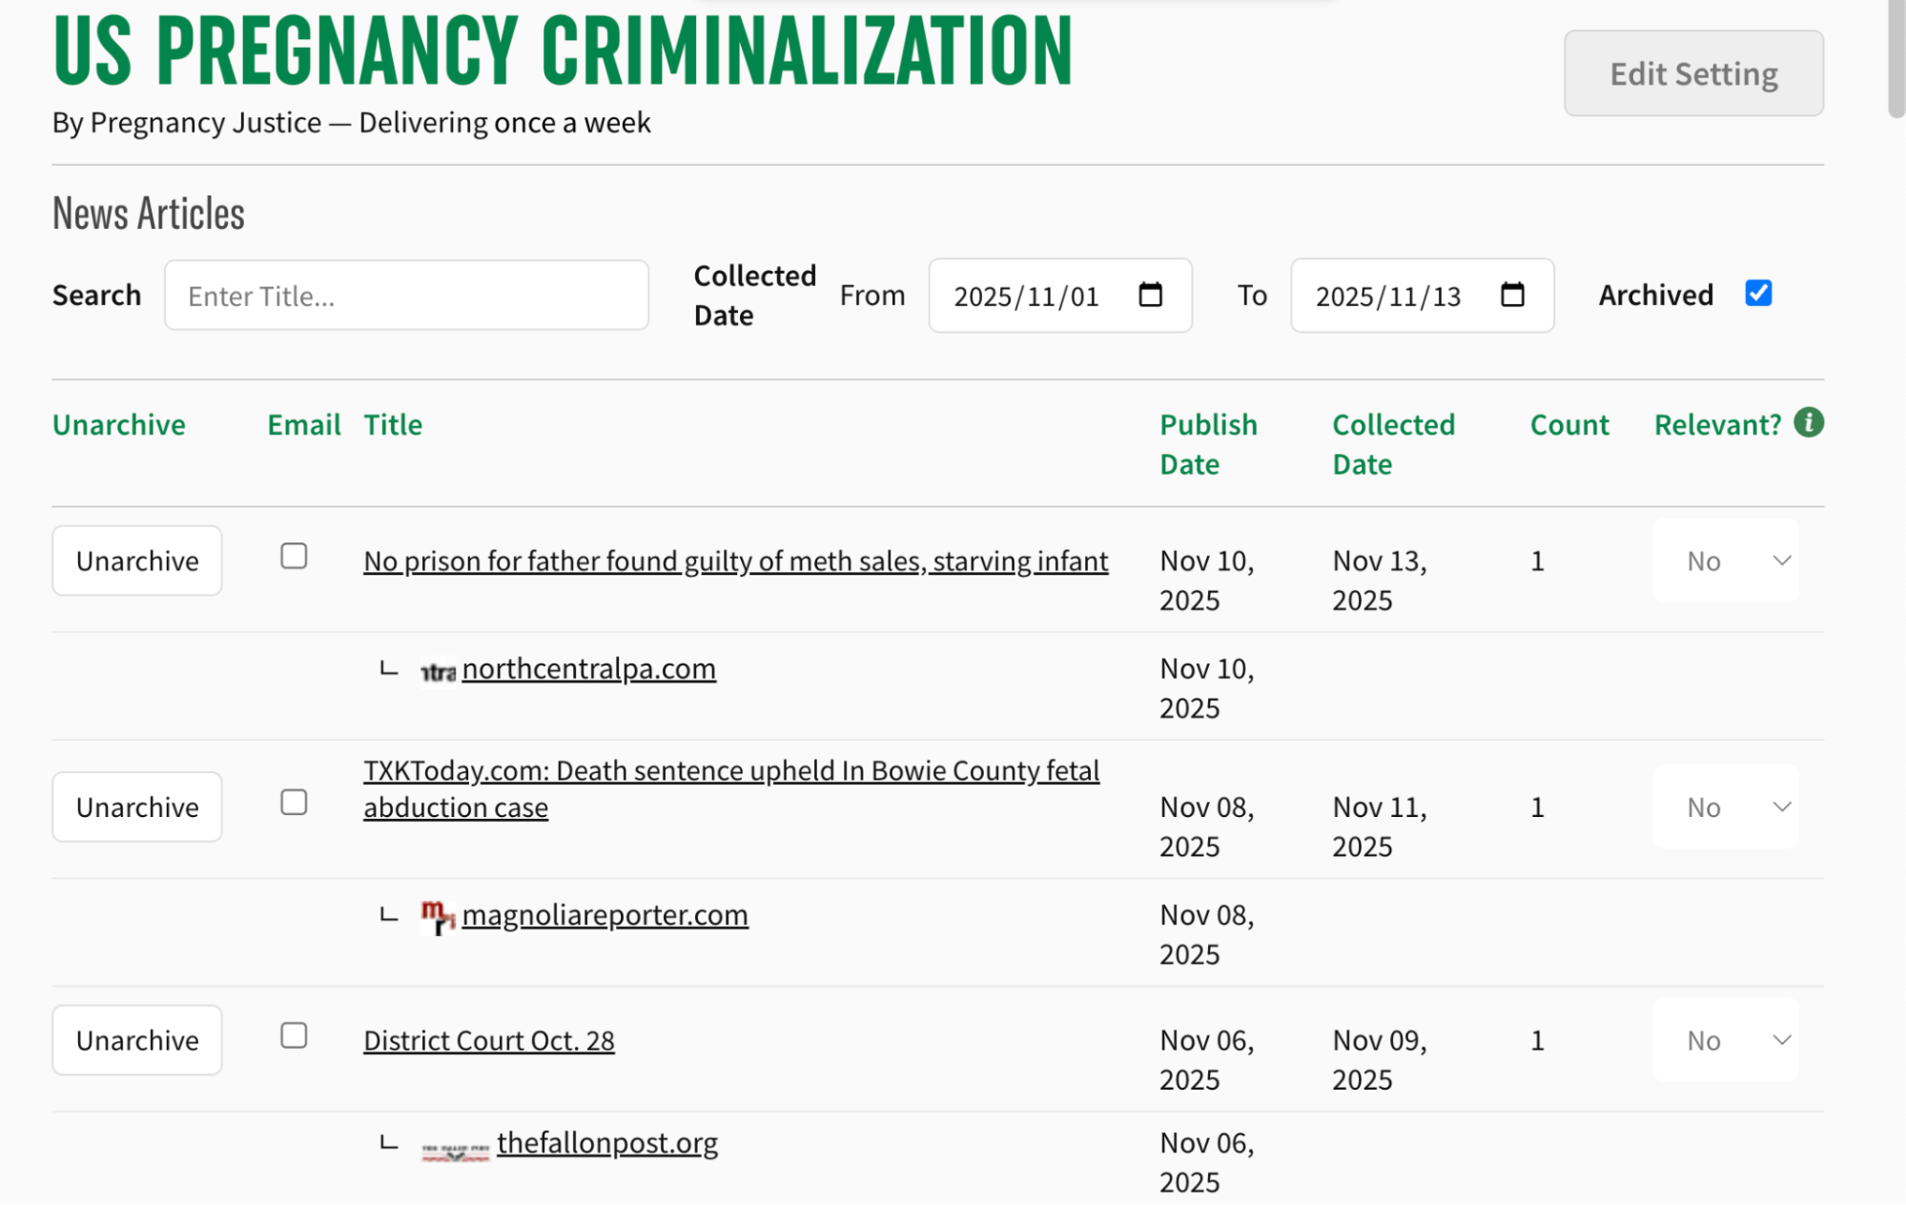Open the calendar picker for the To date
The height and width of the screenshot is (1205, 1906).
pos(1513,296)
